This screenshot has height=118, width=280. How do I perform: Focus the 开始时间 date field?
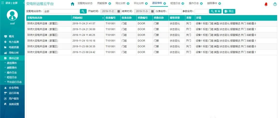point(108,11)
